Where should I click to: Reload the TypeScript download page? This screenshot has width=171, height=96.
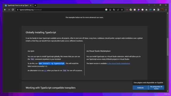pyautogui.click(x=13, y=10)
